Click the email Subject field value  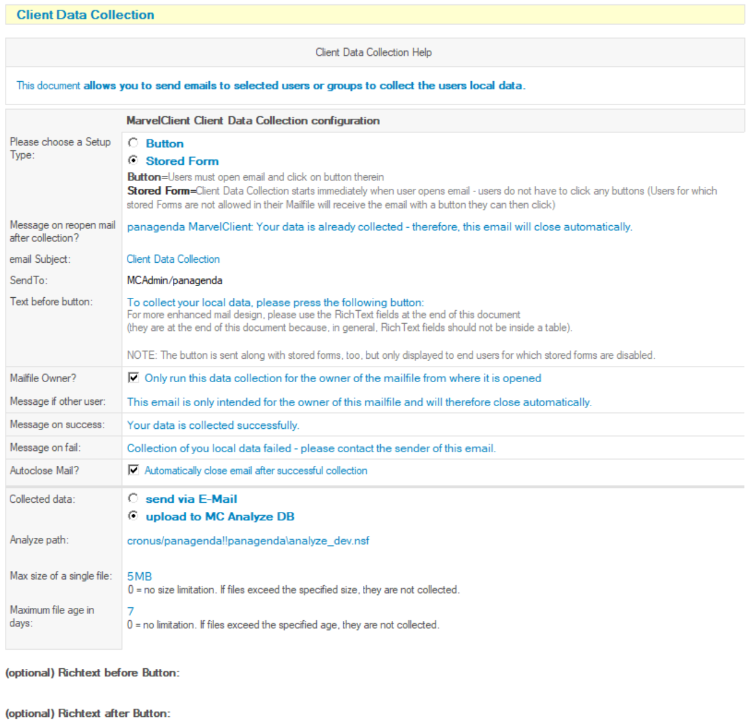tap(173, 259)
